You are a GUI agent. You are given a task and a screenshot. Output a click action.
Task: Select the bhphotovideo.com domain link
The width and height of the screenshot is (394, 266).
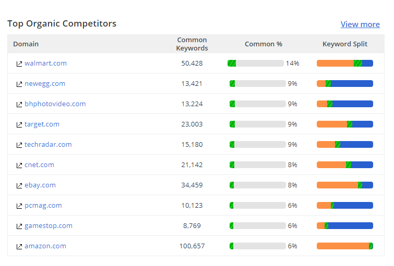55,104
